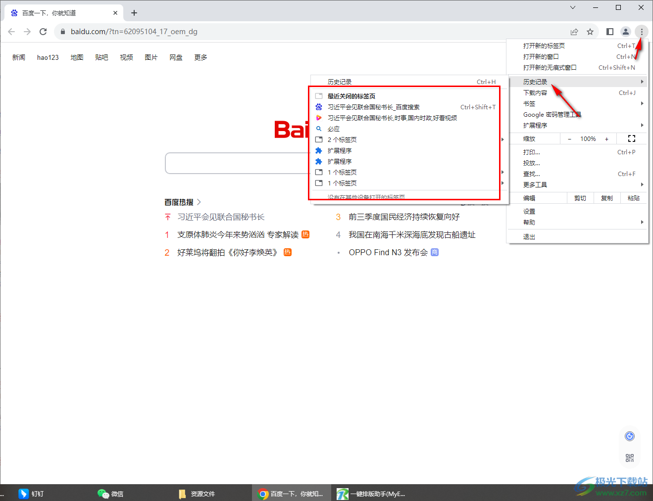Bookmark this page with the star icon

click(x=590, y=31)
